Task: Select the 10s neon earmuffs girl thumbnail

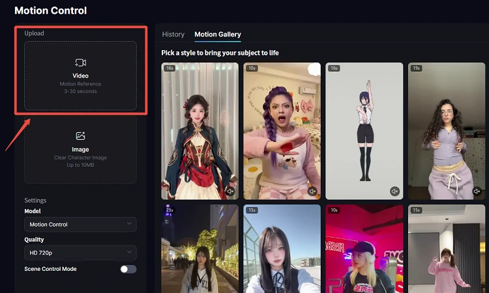Action: tap(364, 249)
